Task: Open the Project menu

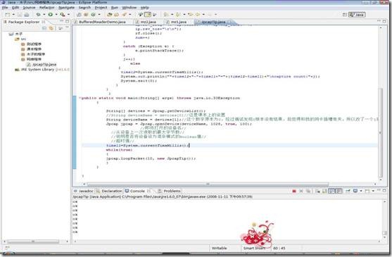Action: 101,8
